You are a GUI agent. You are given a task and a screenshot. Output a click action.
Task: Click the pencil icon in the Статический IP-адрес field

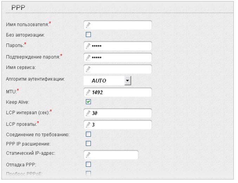[x=88, y=155]
